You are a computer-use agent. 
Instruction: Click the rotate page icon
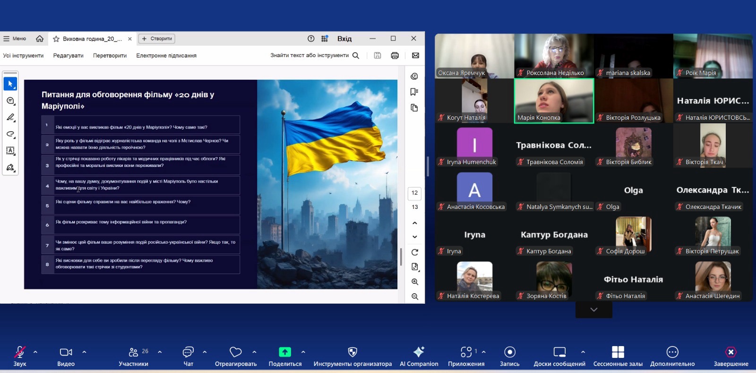414,252
